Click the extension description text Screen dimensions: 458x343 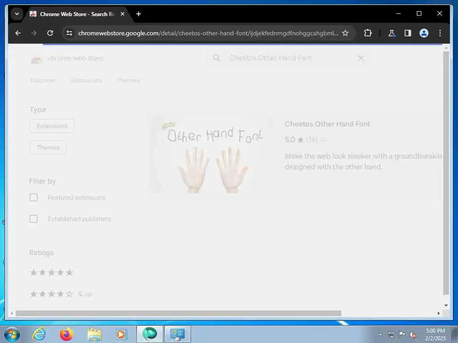tap(363, 161)
